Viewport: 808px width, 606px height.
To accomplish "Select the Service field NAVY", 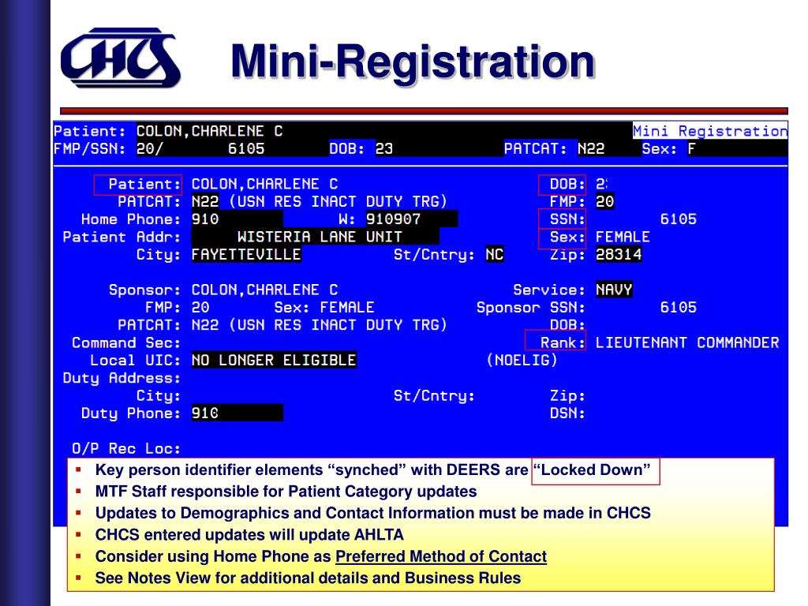I will [x=614, y=290].
